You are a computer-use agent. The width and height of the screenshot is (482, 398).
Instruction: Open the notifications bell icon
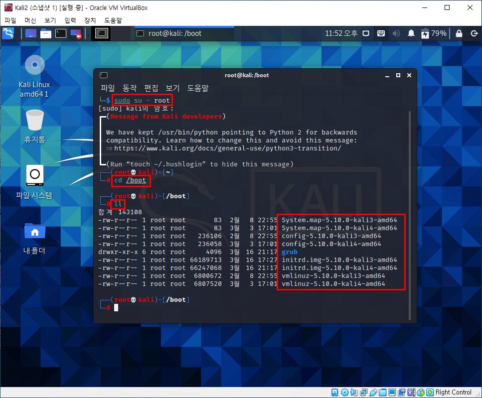pyautogui.click(x=411, y=33)
